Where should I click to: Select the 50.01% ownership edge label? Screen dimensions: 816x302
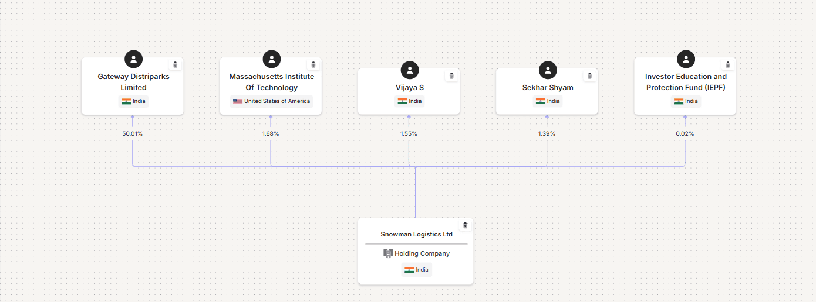[x=133, y=134]
